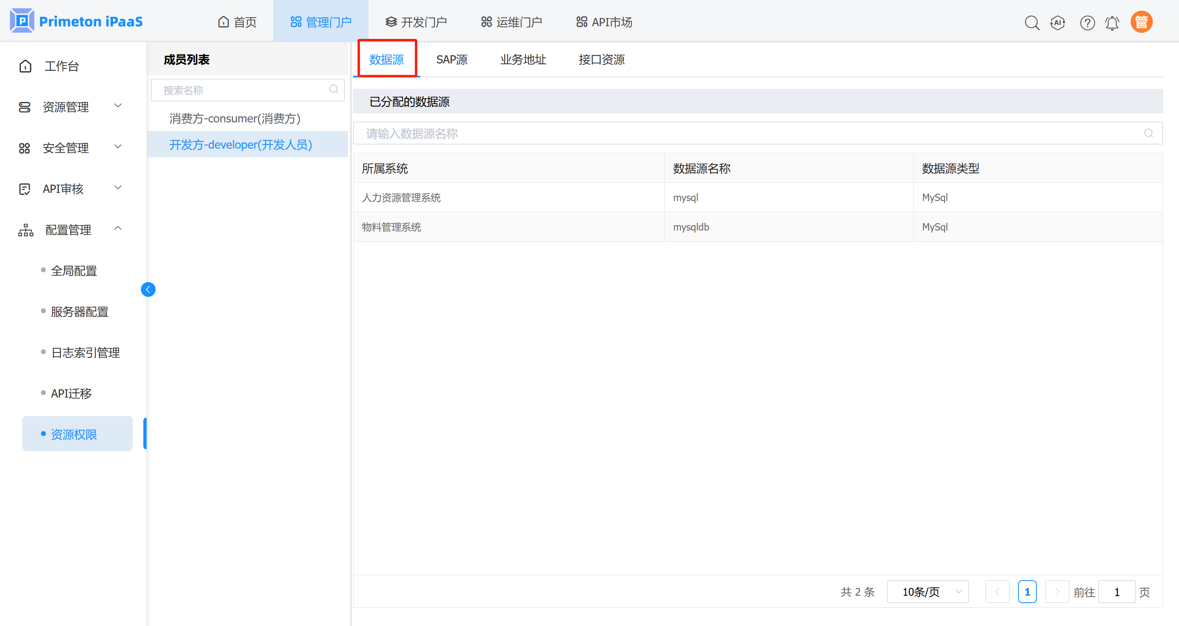The height and width of the screenshot is (626, 1179).
Task: Select 消费方-consumer member in list
Action: 234,118
